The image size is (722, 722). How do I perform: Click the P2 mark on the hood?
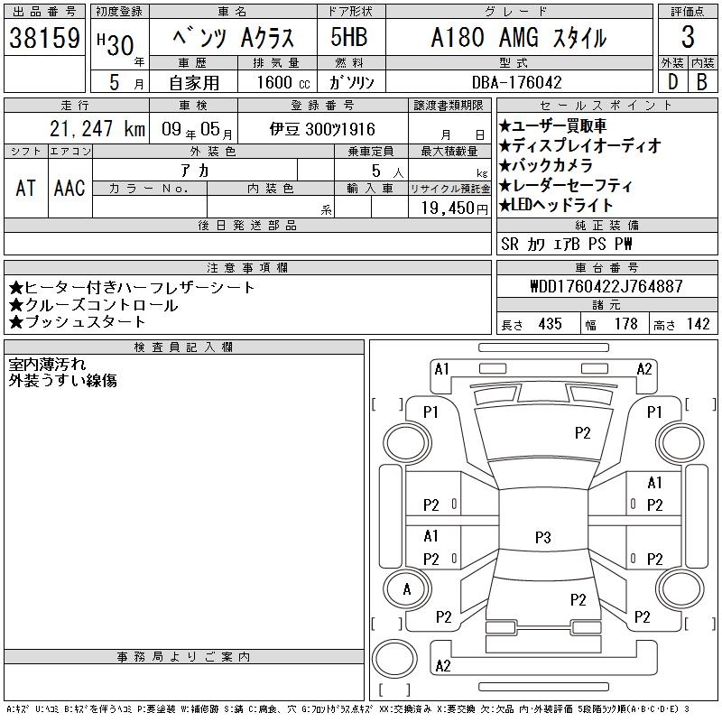pos(582,433)
